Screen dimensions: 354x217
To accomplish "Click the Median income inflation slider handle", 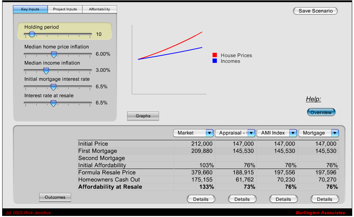I will 46,71.
